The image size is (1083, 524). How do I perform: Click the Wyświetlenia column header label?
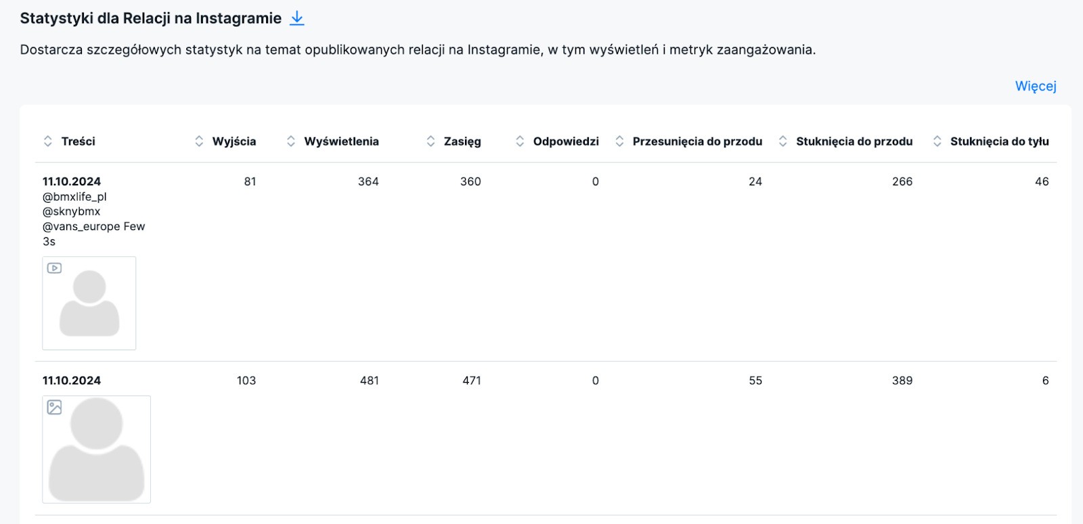tap(341, 141)
